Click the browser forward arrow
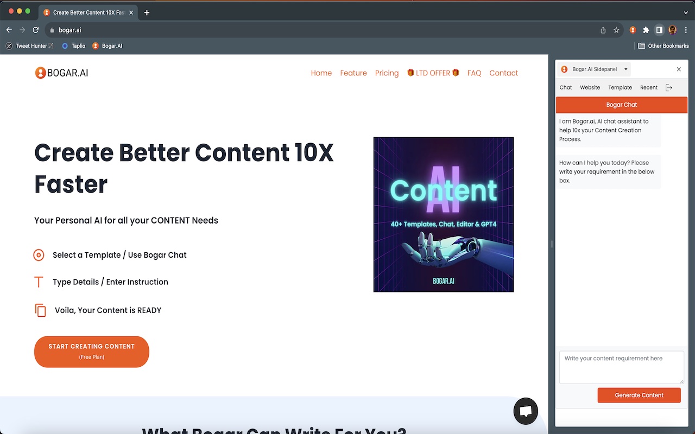 (22, 30)
